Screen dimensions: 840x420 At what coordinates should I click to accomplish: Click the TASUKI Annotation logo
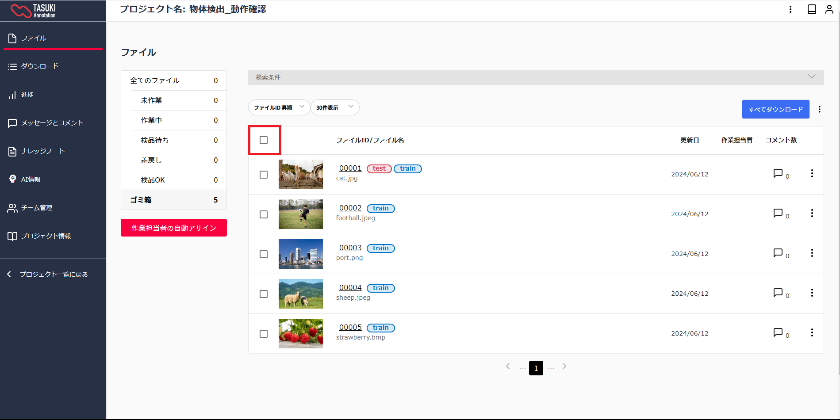coord(34,11)
